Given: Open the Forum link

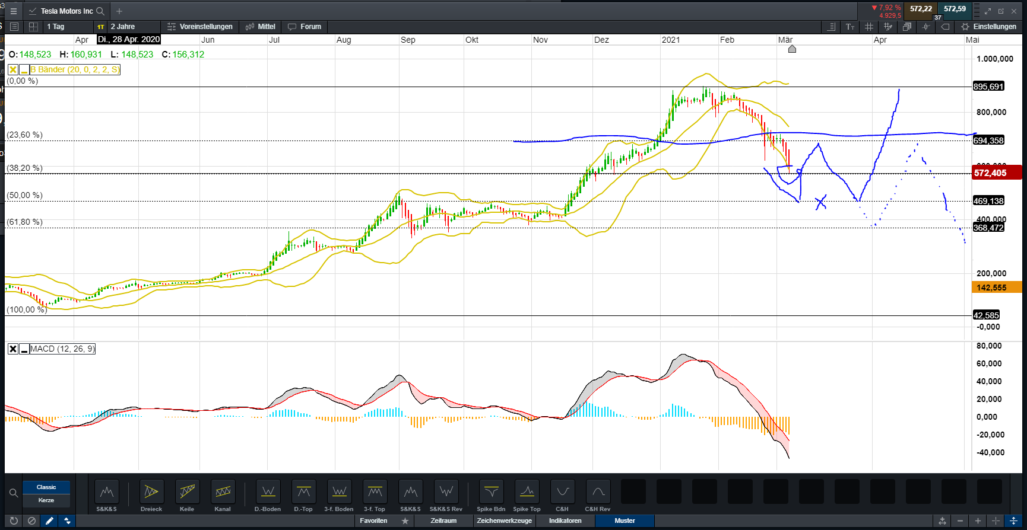Looking at the screenshot, I should click(x=305, y=27).
